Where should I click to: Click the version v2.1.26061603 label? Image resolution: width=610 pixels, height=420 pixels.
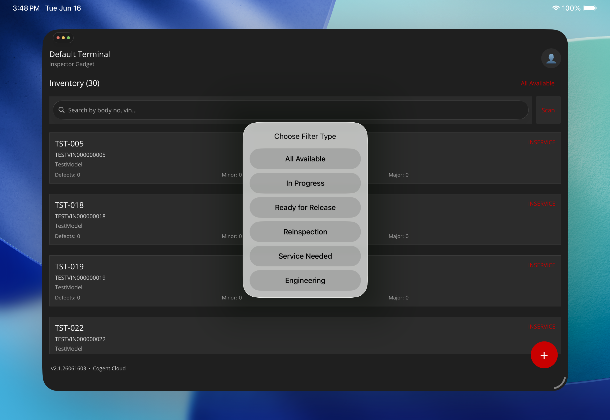69,368
